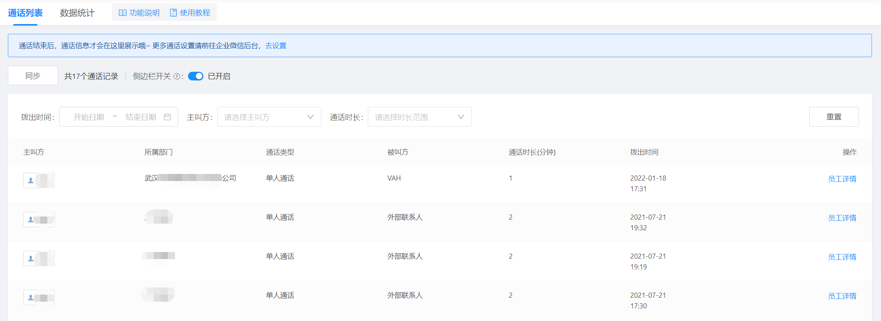Click the caller avatar in the 19:19 row
The height and width of the screenshot is (321, 881).
click(31, 259)
